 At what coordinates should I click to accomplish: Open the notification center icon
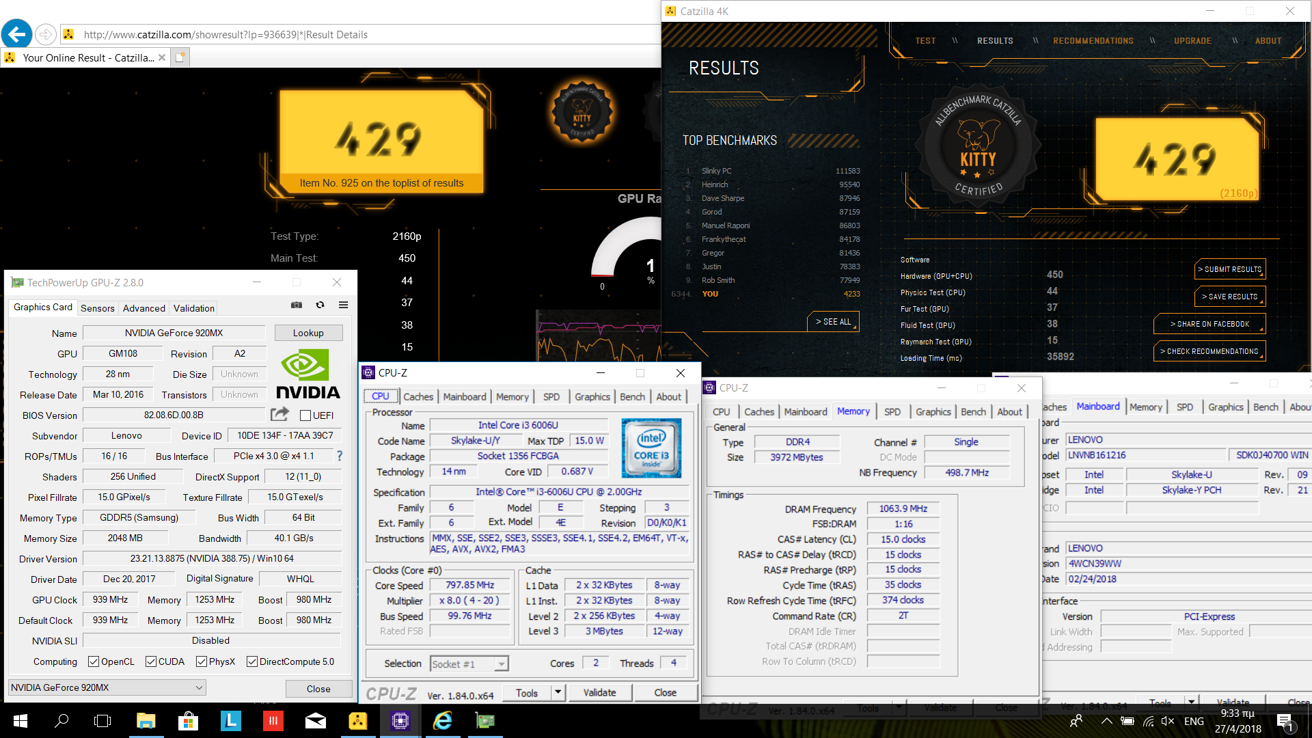1285,722
